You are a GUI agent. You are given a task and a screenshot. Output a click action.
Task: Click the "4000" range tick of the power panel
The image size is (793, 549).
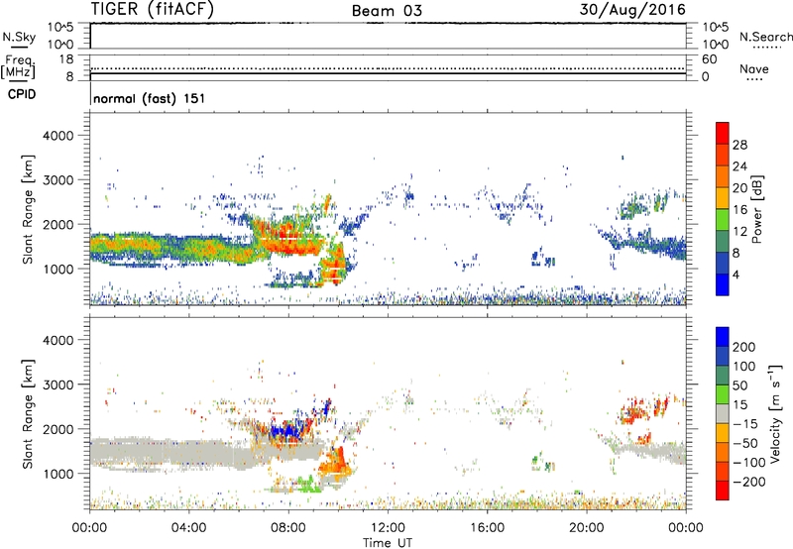57,136
